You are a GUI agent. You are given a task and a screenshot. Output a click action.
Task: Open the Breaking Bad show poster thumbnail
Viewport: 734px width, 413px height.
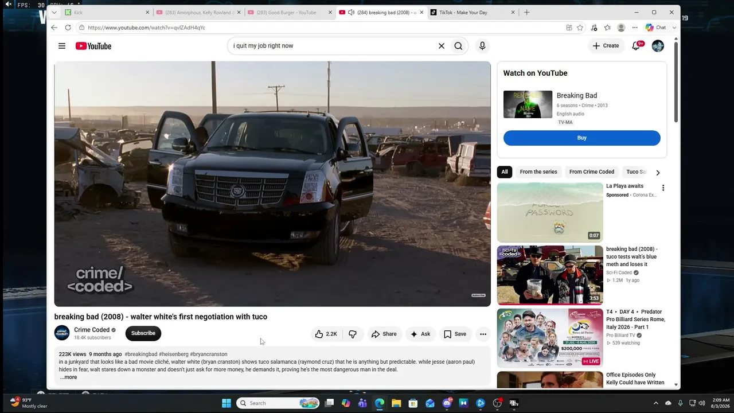click(x=528, y=104)
